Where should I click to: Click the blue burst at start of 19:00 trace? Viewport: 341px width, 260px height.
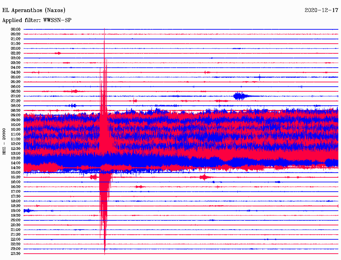point(28,211)
